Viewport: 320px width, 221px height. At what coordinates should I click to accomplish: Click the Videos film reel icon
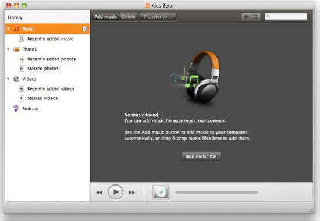tap(16, 79)
